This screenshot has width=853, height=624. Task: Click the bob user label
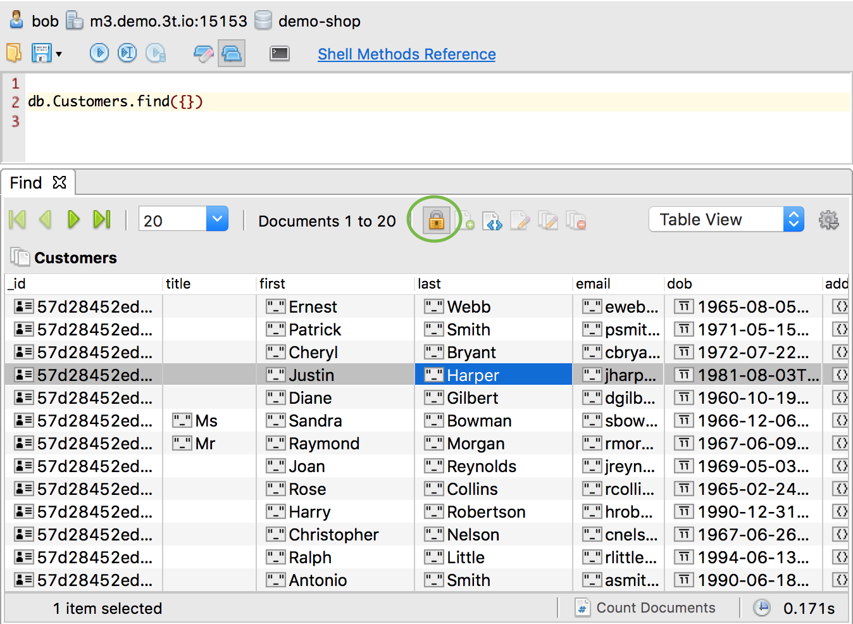pos(45,22)
